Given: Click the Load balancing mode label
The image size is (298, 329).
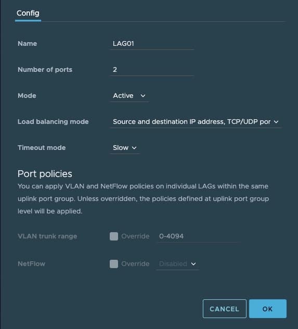Looking at the screenshot, I should click(x=53, y=122).
